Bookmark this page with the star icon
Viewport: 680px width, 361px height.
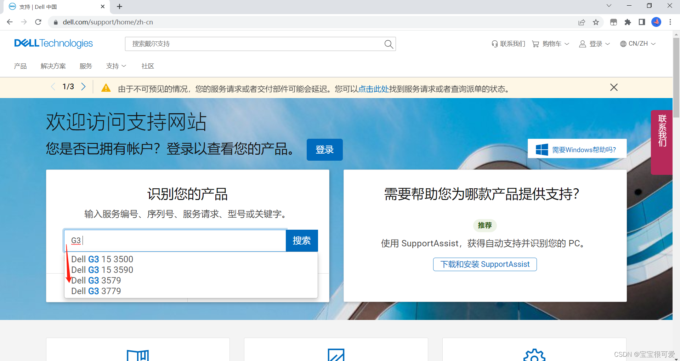tap(596, 22)
